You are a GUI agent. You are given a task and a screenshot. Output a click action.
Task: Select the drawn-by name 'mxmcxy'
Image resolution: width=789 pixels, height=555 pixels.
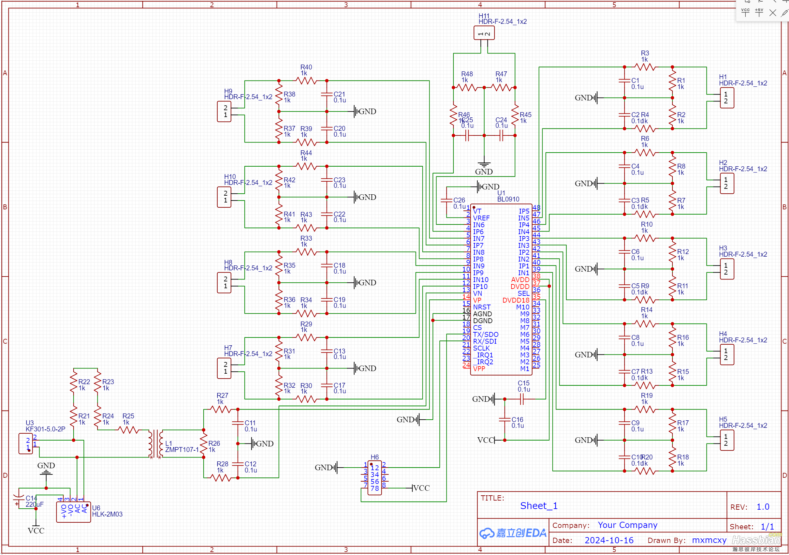point(709,541)
